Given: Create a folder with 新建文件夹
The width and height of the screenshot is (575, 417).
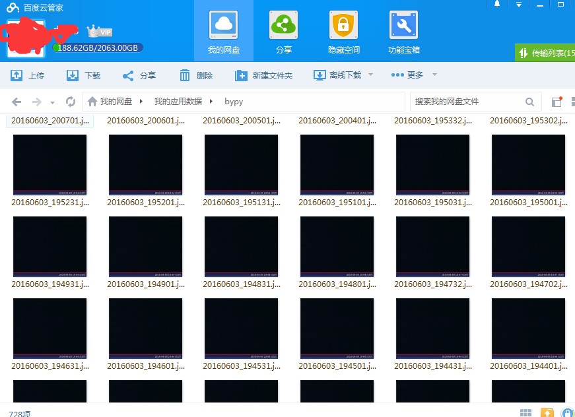Looking at the screenshot, I should point(263,75).
